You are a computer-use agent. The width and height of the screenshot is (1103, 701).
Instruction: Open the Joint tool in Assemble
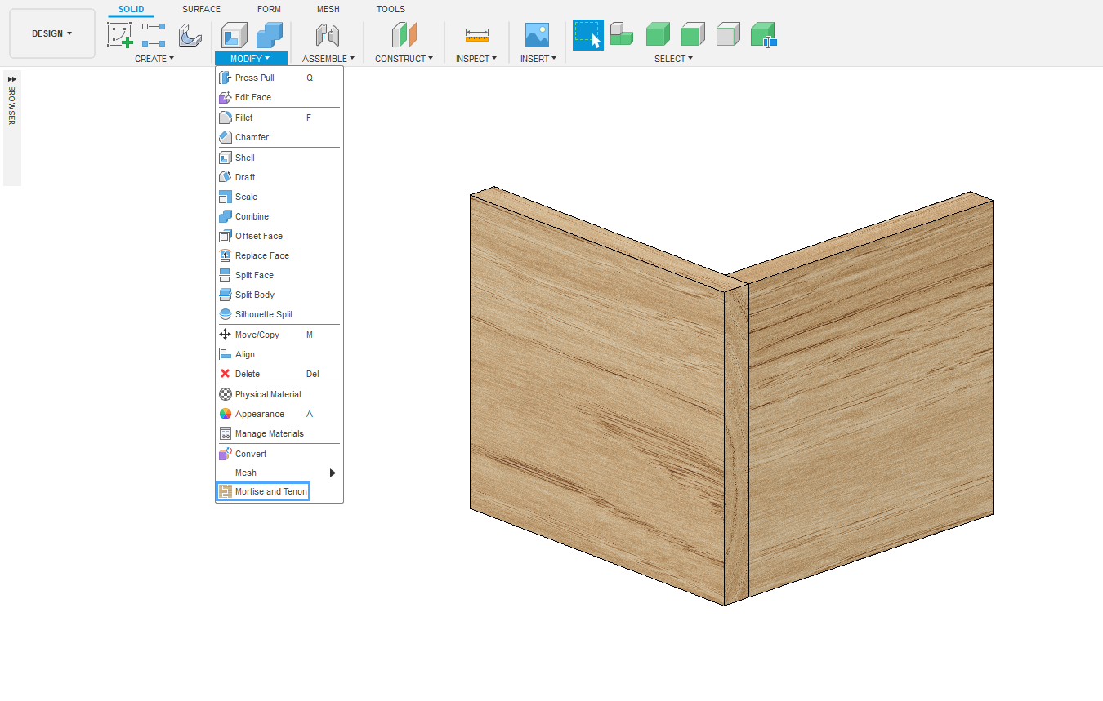328,35
